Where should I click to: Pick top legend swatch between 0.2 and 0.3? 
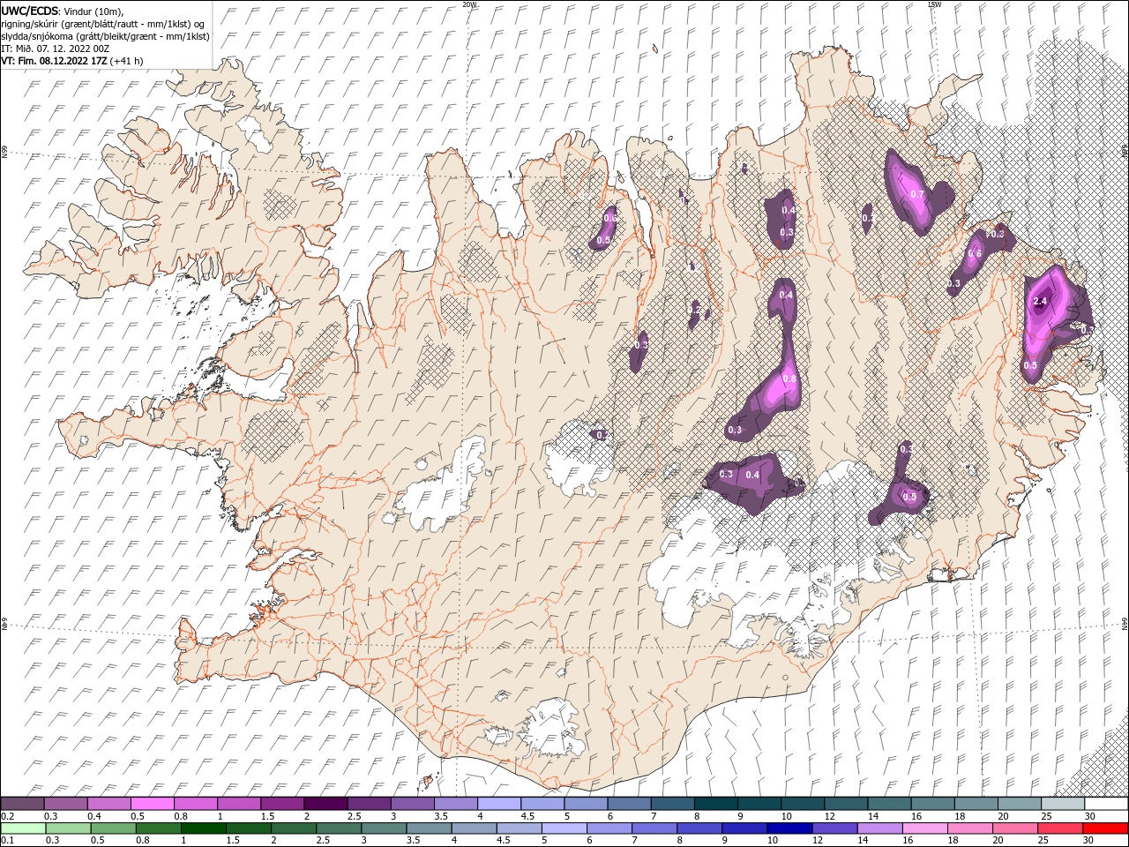pyautogui.click(x=22, y=804)
